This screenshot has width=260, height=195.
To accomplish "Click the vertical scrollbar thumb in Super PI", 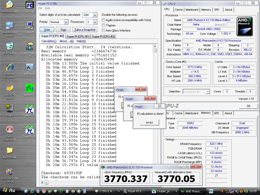I will tap(155, 50).
